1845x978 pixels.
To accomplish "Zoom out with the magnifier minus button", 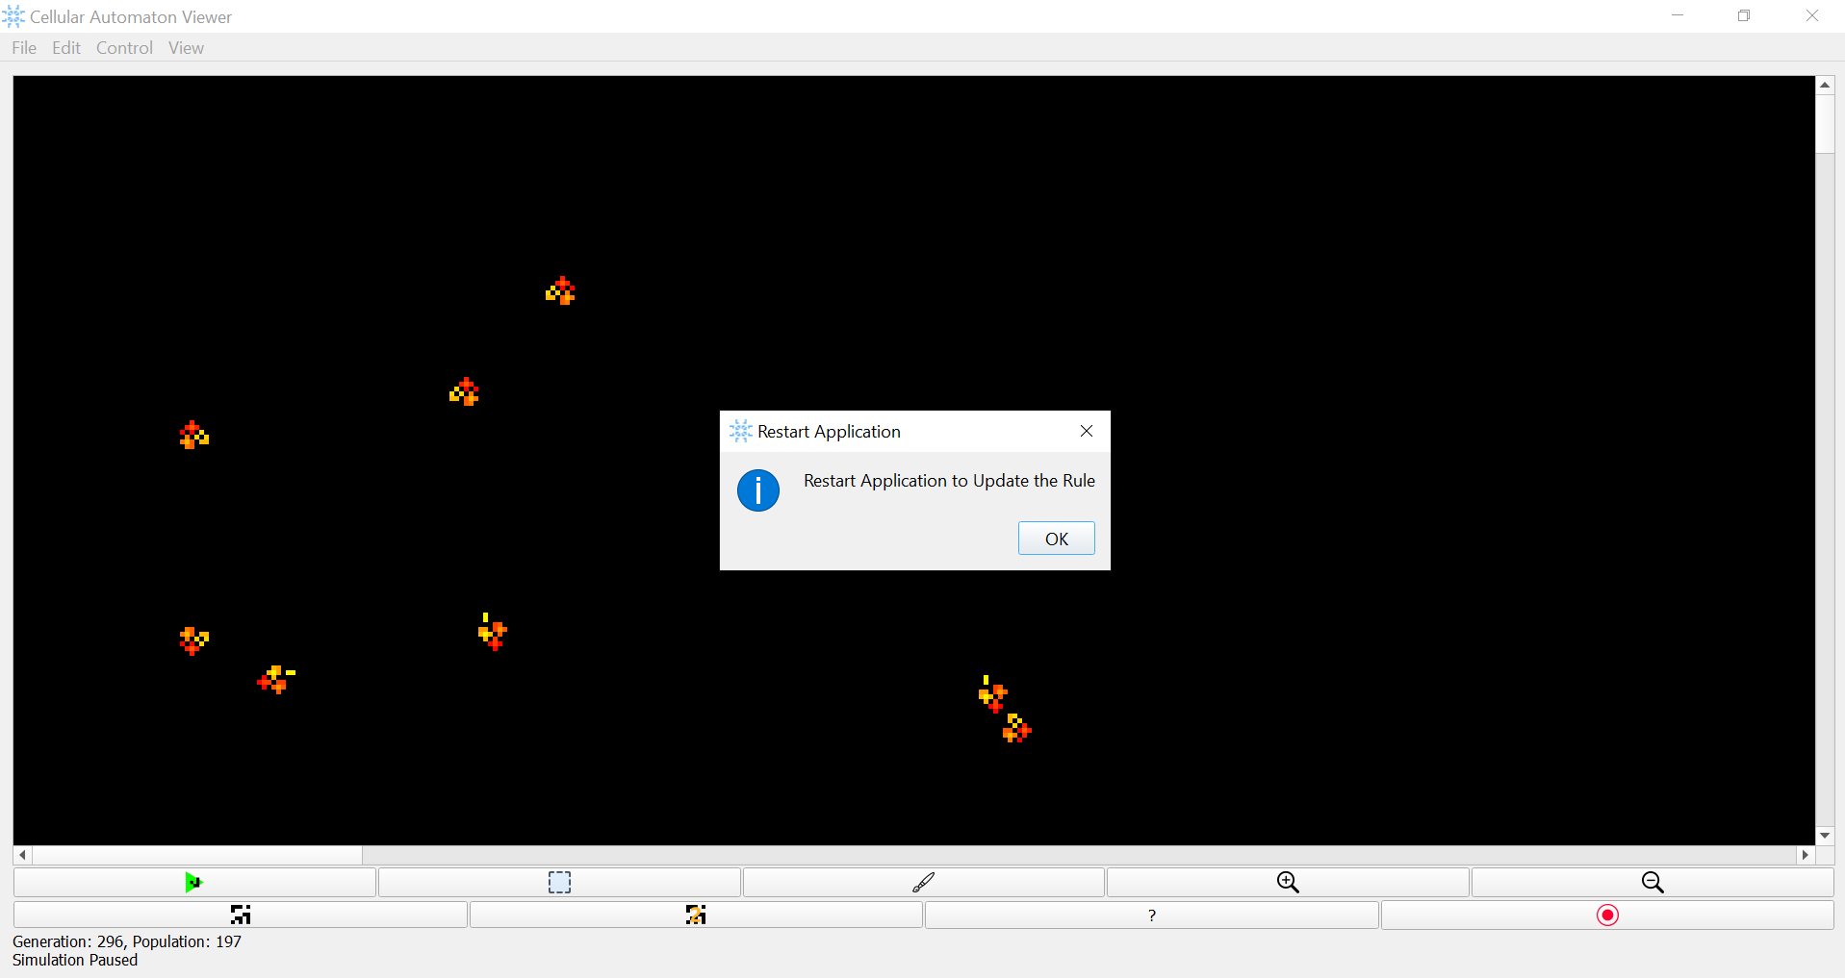I will (x=1653, y=882).
